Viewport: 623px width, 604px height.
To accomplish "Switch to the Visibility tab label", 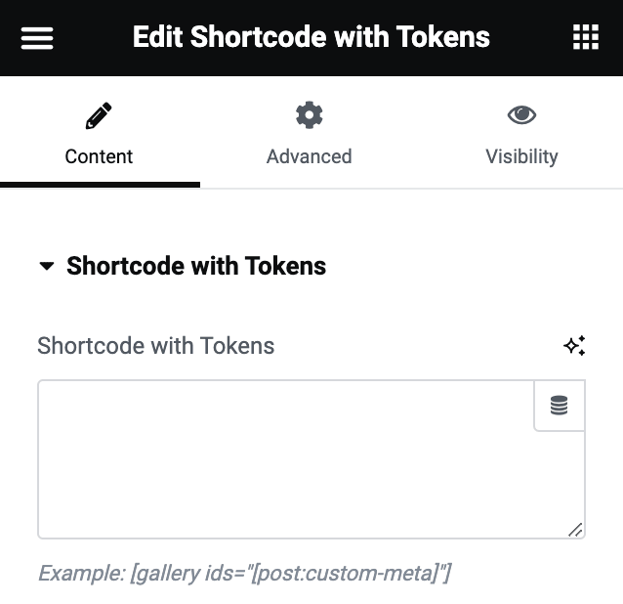I will point(521,156).
